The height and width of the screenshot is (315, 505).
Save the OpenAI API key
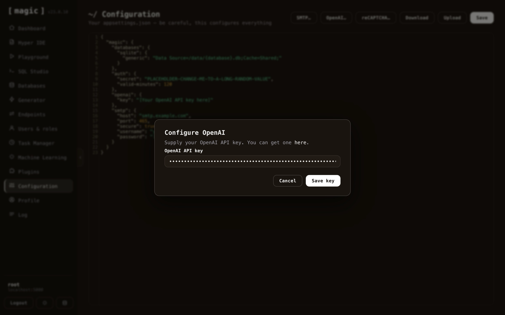(323, 181)
